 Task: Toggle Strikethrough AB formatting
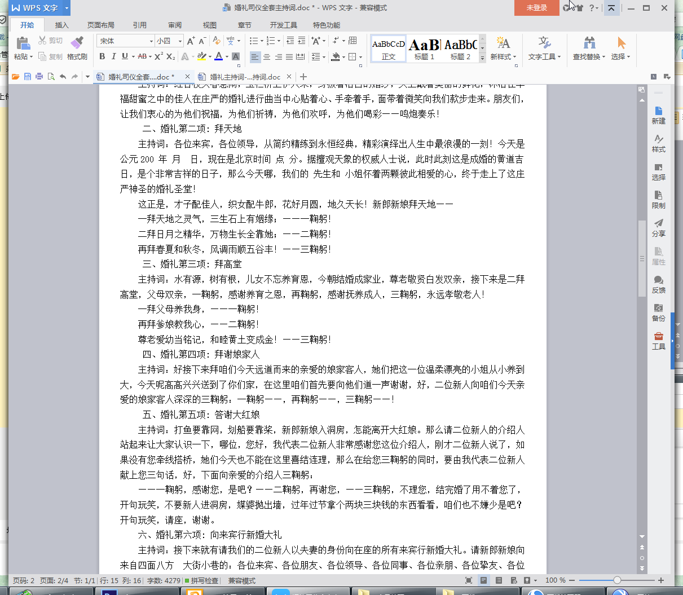point(142,56)
